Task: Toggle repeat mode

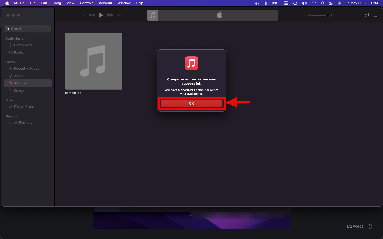Action: 119,15
